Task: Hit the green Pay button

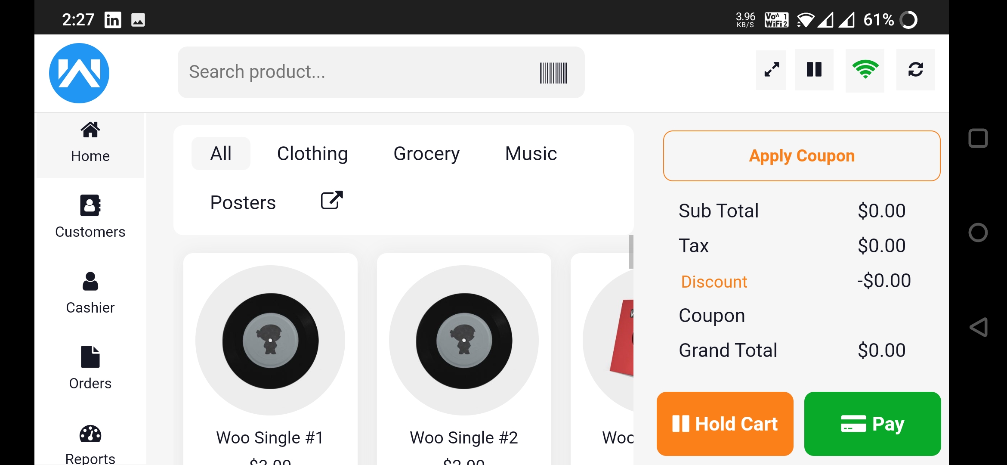Action: pos(873,424)
